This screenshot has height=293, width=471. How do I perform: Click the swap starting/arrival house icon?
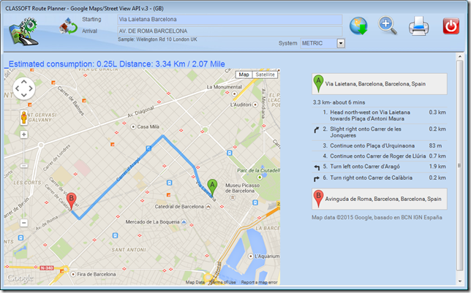pos(68,26)
